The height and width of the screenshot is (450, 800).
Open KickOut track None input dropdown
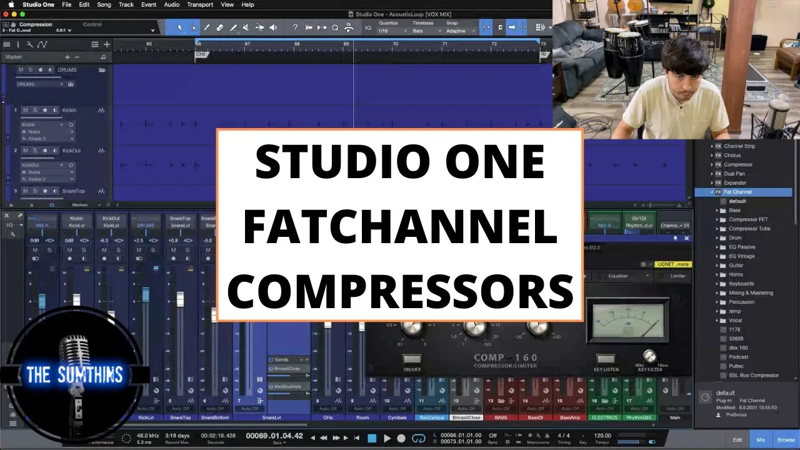(x=48, y=172)
